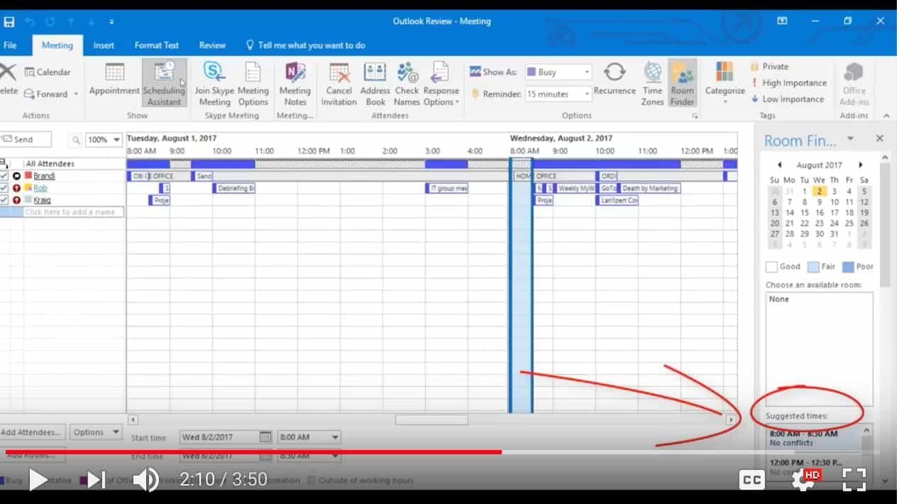The image size is (921, 504).
Task: Enter fullscreen video mode
Action: pyautogui.click(x=855, y=480)
